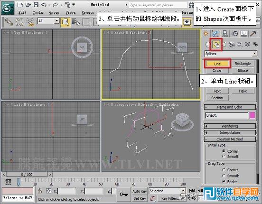The image size is (262, 204).
Task: Click the Set Keys large key icon
Action: pos(124,195)
